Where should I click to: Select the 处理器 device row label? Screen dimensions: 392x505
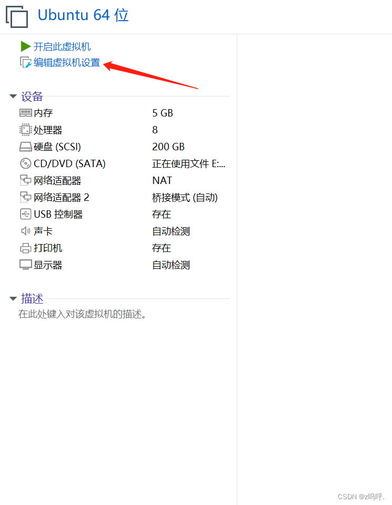click(x=48, y=130)
